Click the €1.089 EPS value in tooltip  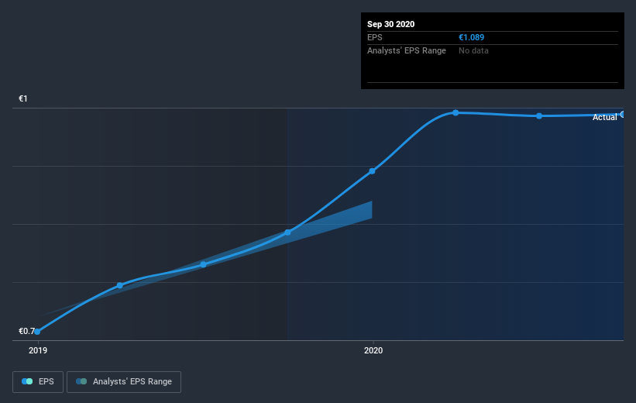click(471, 37)
